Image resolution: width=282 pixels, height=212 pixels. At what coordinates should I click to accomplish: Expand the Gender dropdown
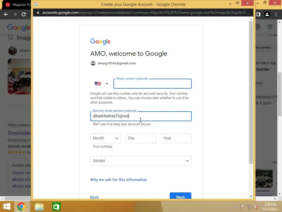point(141,161)
